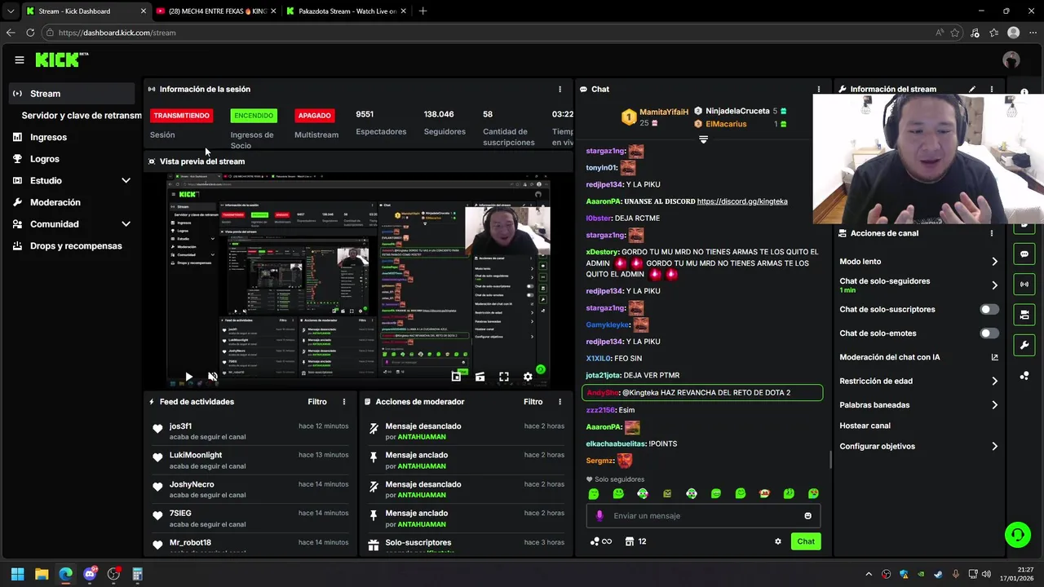The width and height of the screenshot is (1044, 587).
Task: Open activity feed three-dot menu
Action: 344,402
